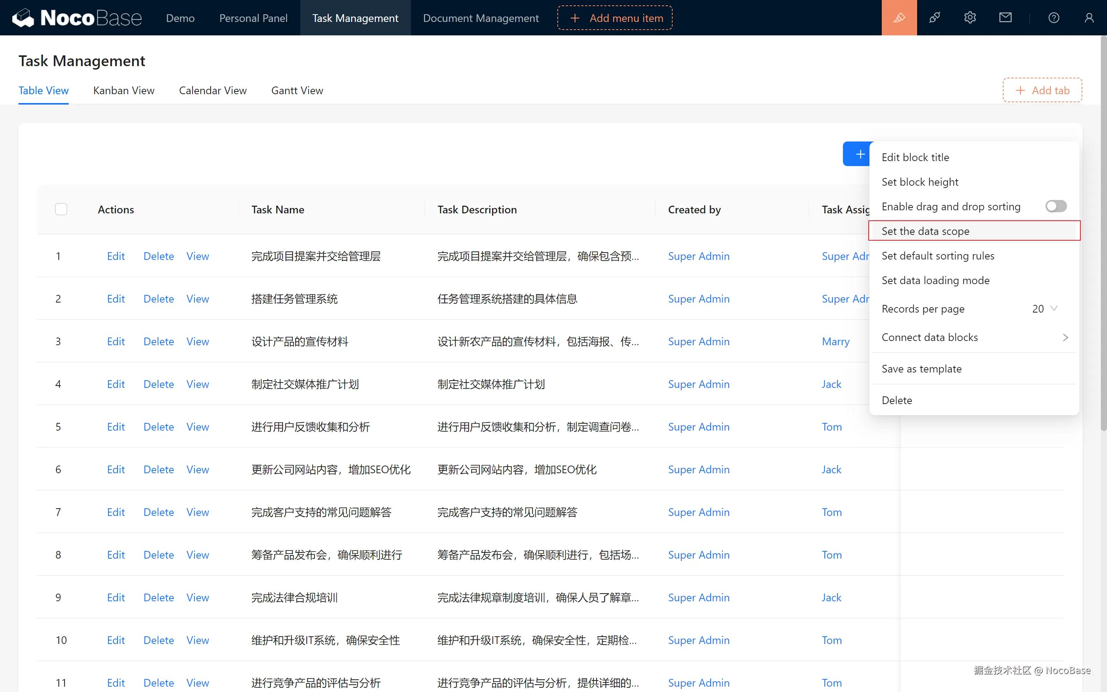Screen dimensions: 1107x692
Task: Choose Save as template menu entry
Action: click(x=921, y=369)
